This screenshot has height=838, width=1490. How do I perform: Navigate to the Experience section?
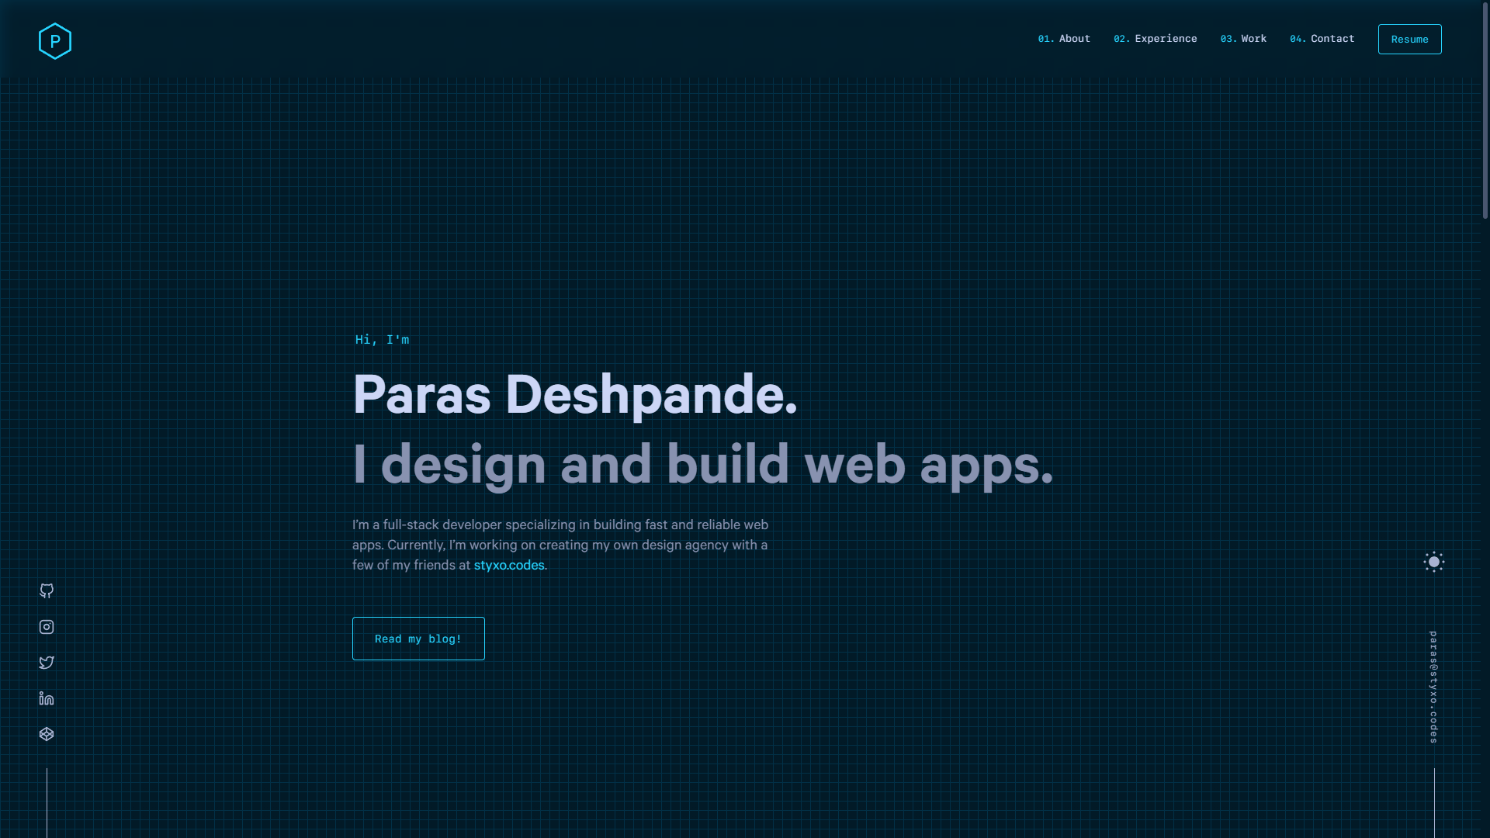[x=1155, y=39]
